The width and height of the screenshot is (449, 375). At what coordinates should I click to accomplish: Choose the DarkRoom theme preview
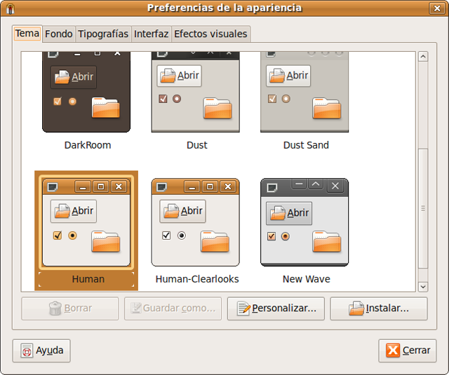point(87,93)
